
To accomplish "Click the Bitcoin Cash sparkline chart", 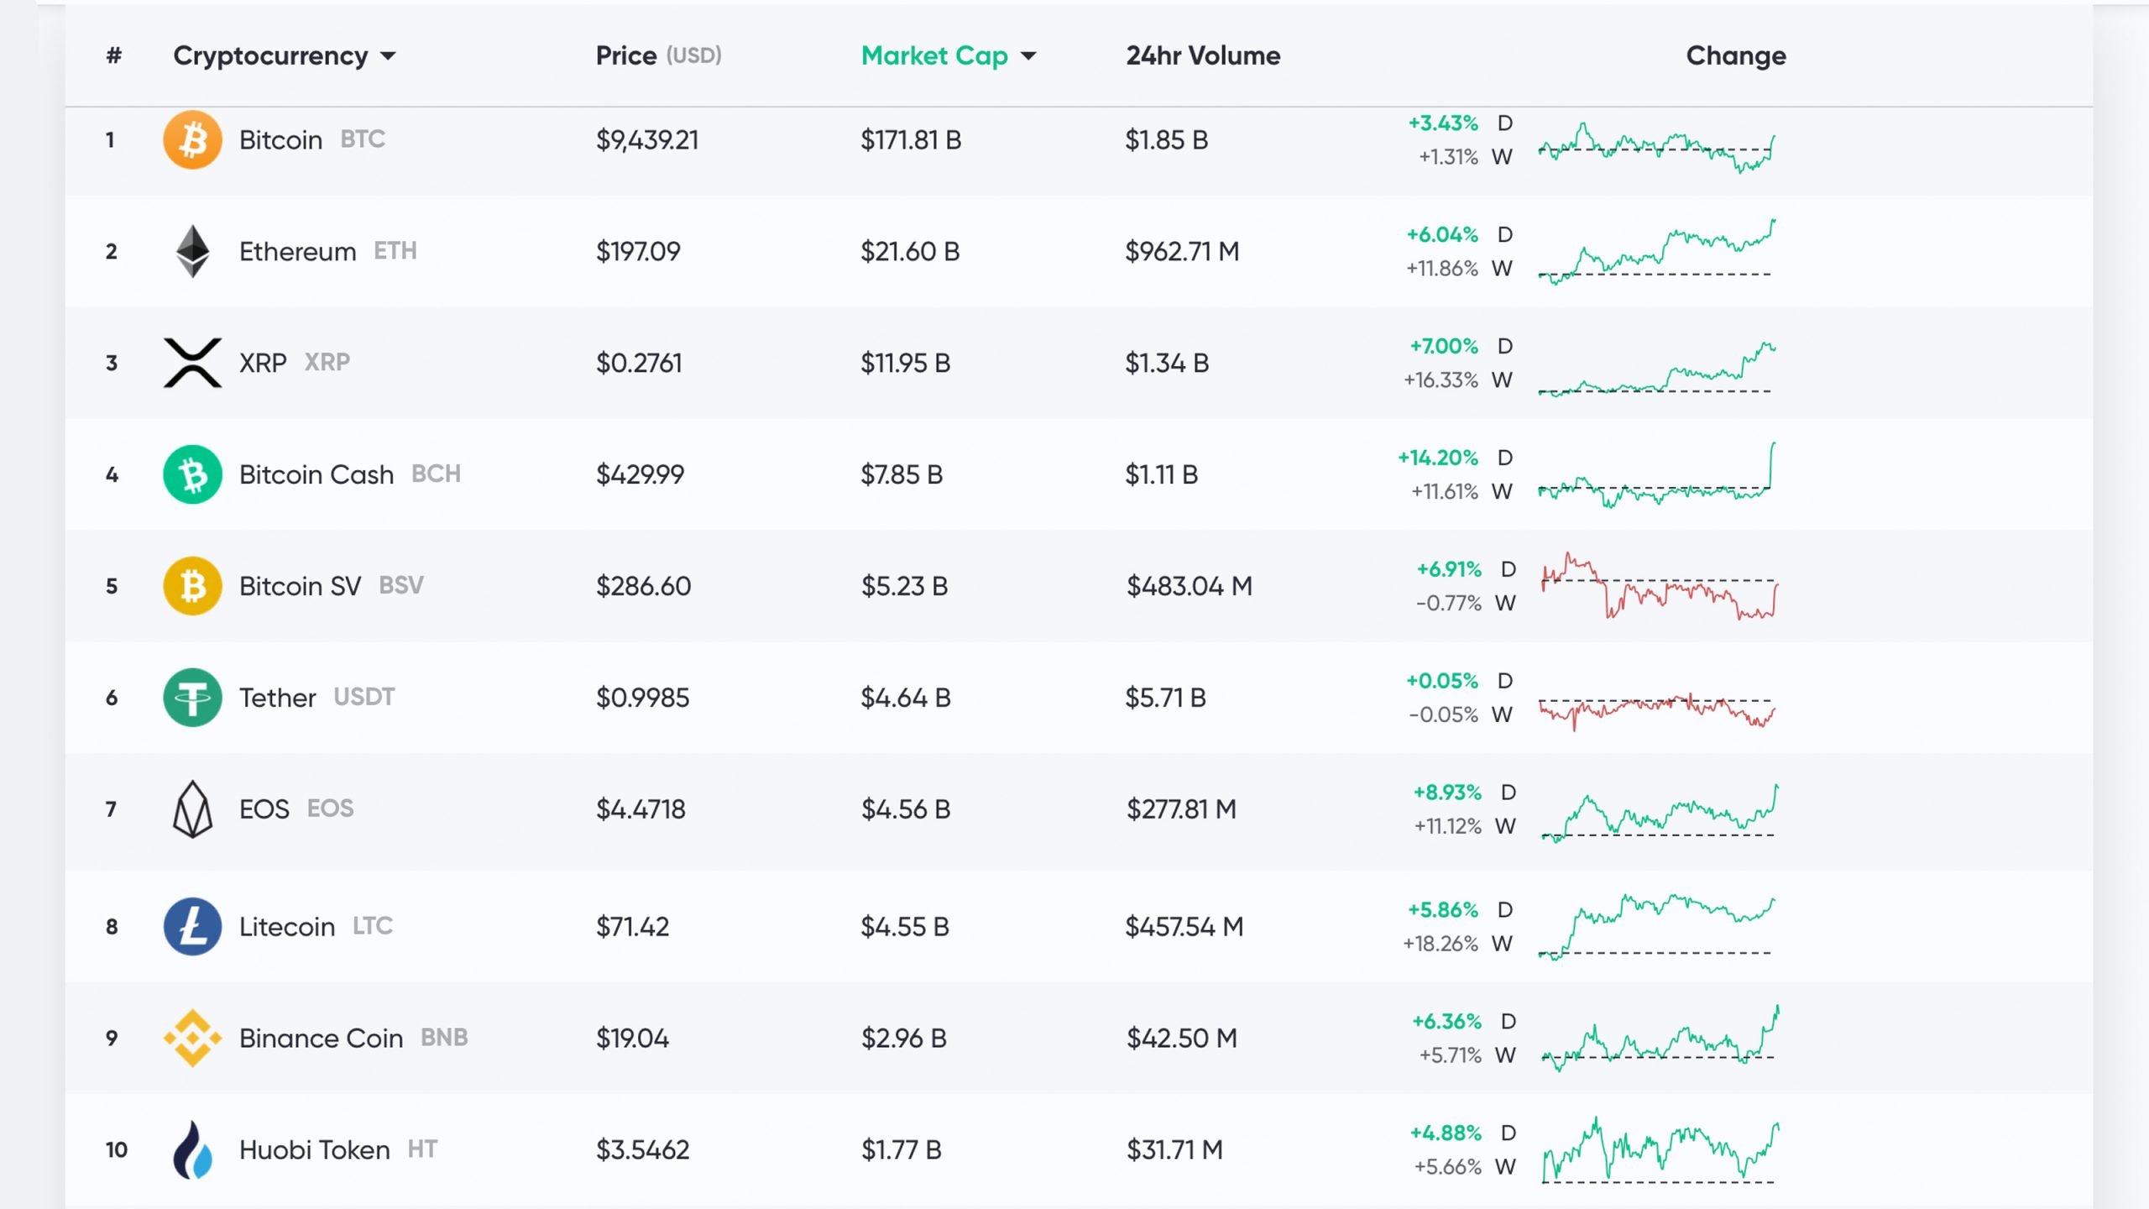I will point(1656,475).
